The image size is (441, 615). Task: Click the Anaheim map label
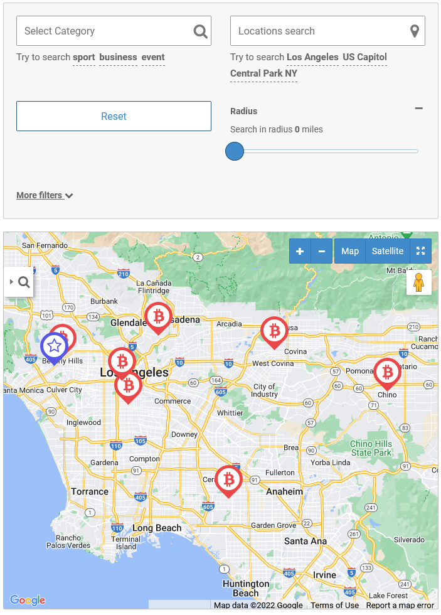[285, 491]
